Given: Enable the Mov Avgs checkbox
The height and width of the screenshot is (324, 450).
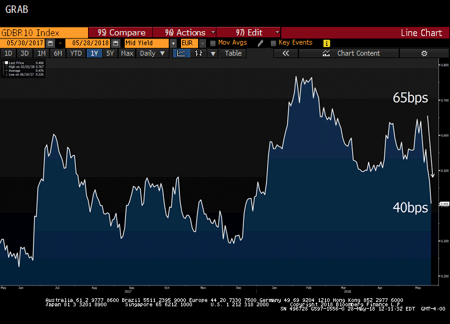Looking at the screenshot, I should (213, 43).
